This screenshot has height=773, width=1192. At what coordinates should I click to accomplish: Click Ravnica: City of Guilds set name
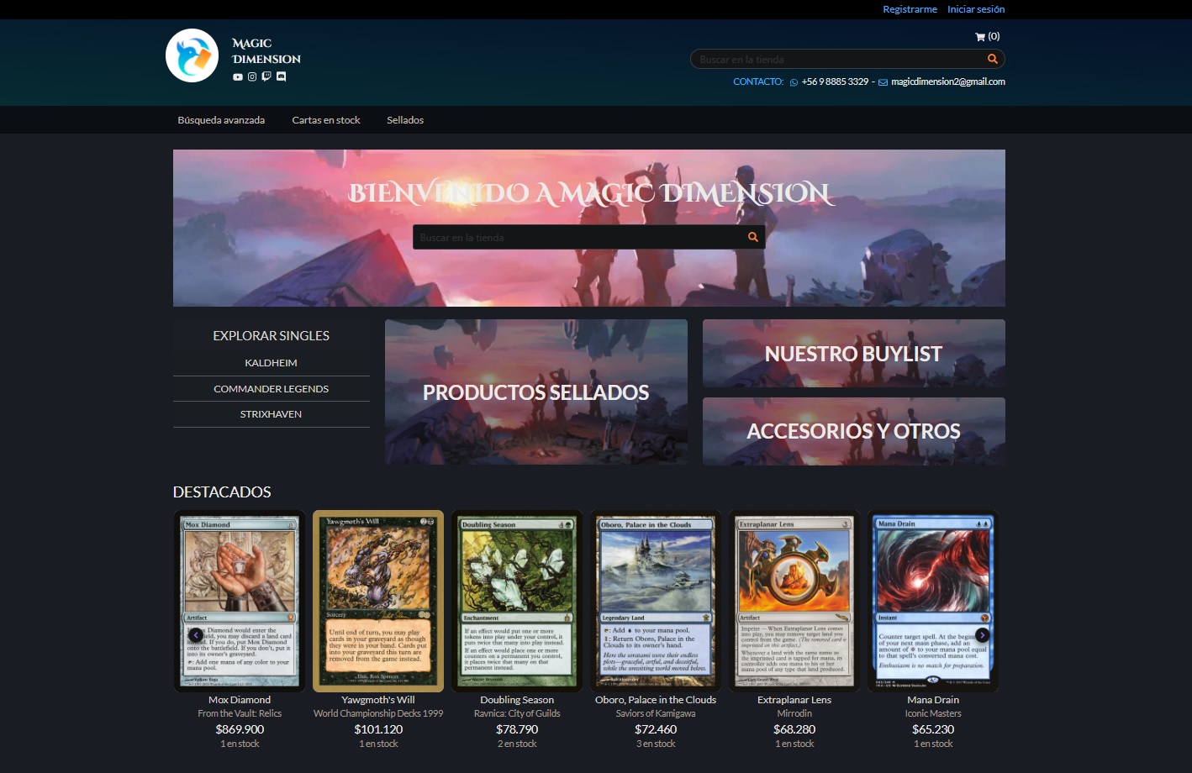517,713
